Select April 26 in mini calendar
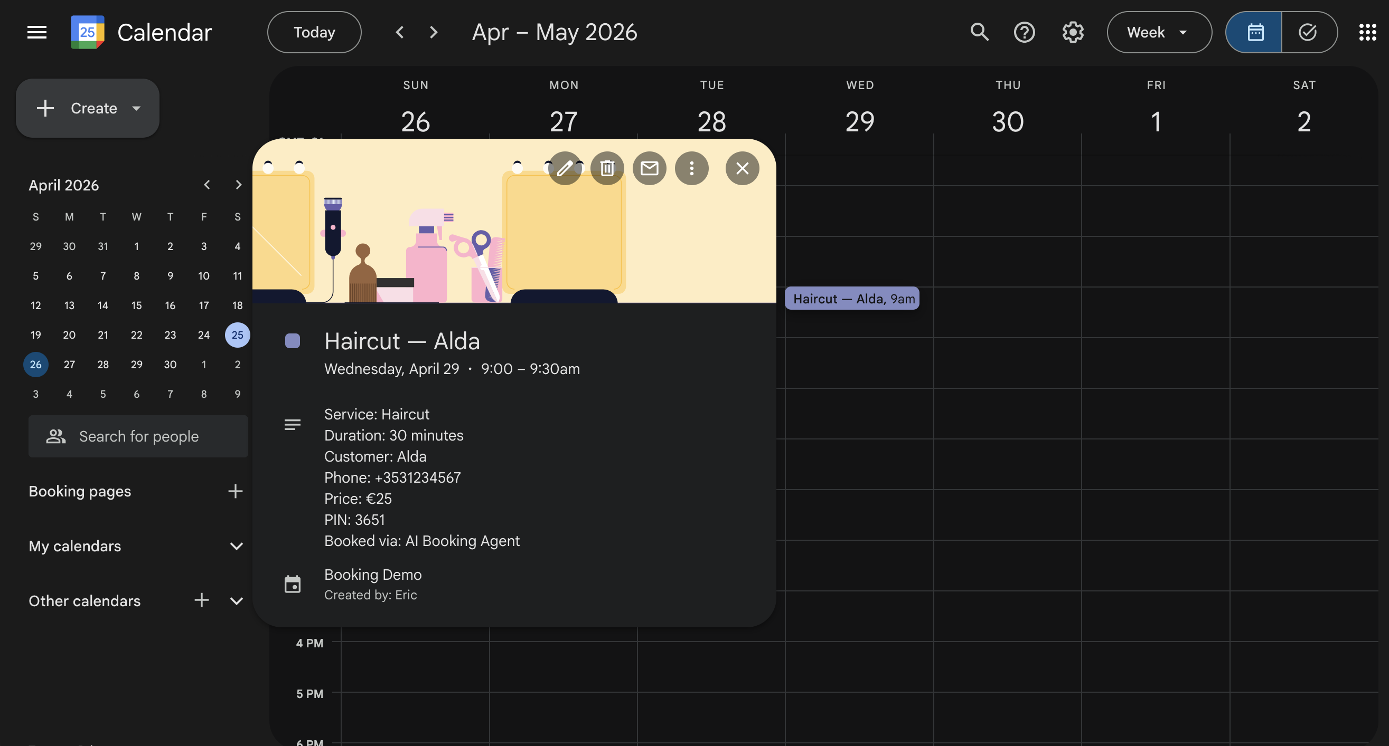This screenshot has height=746, width=1389. 35,364
